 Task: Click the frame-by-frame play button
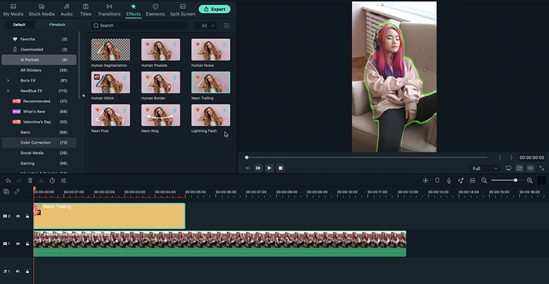point(258,168)
